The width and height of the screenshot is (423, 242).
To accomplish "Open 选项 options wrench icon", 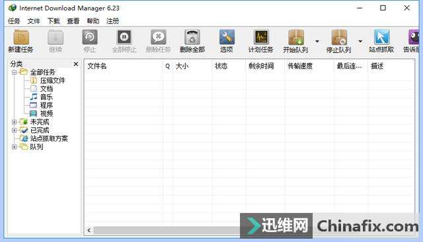I will pos(227,37).
